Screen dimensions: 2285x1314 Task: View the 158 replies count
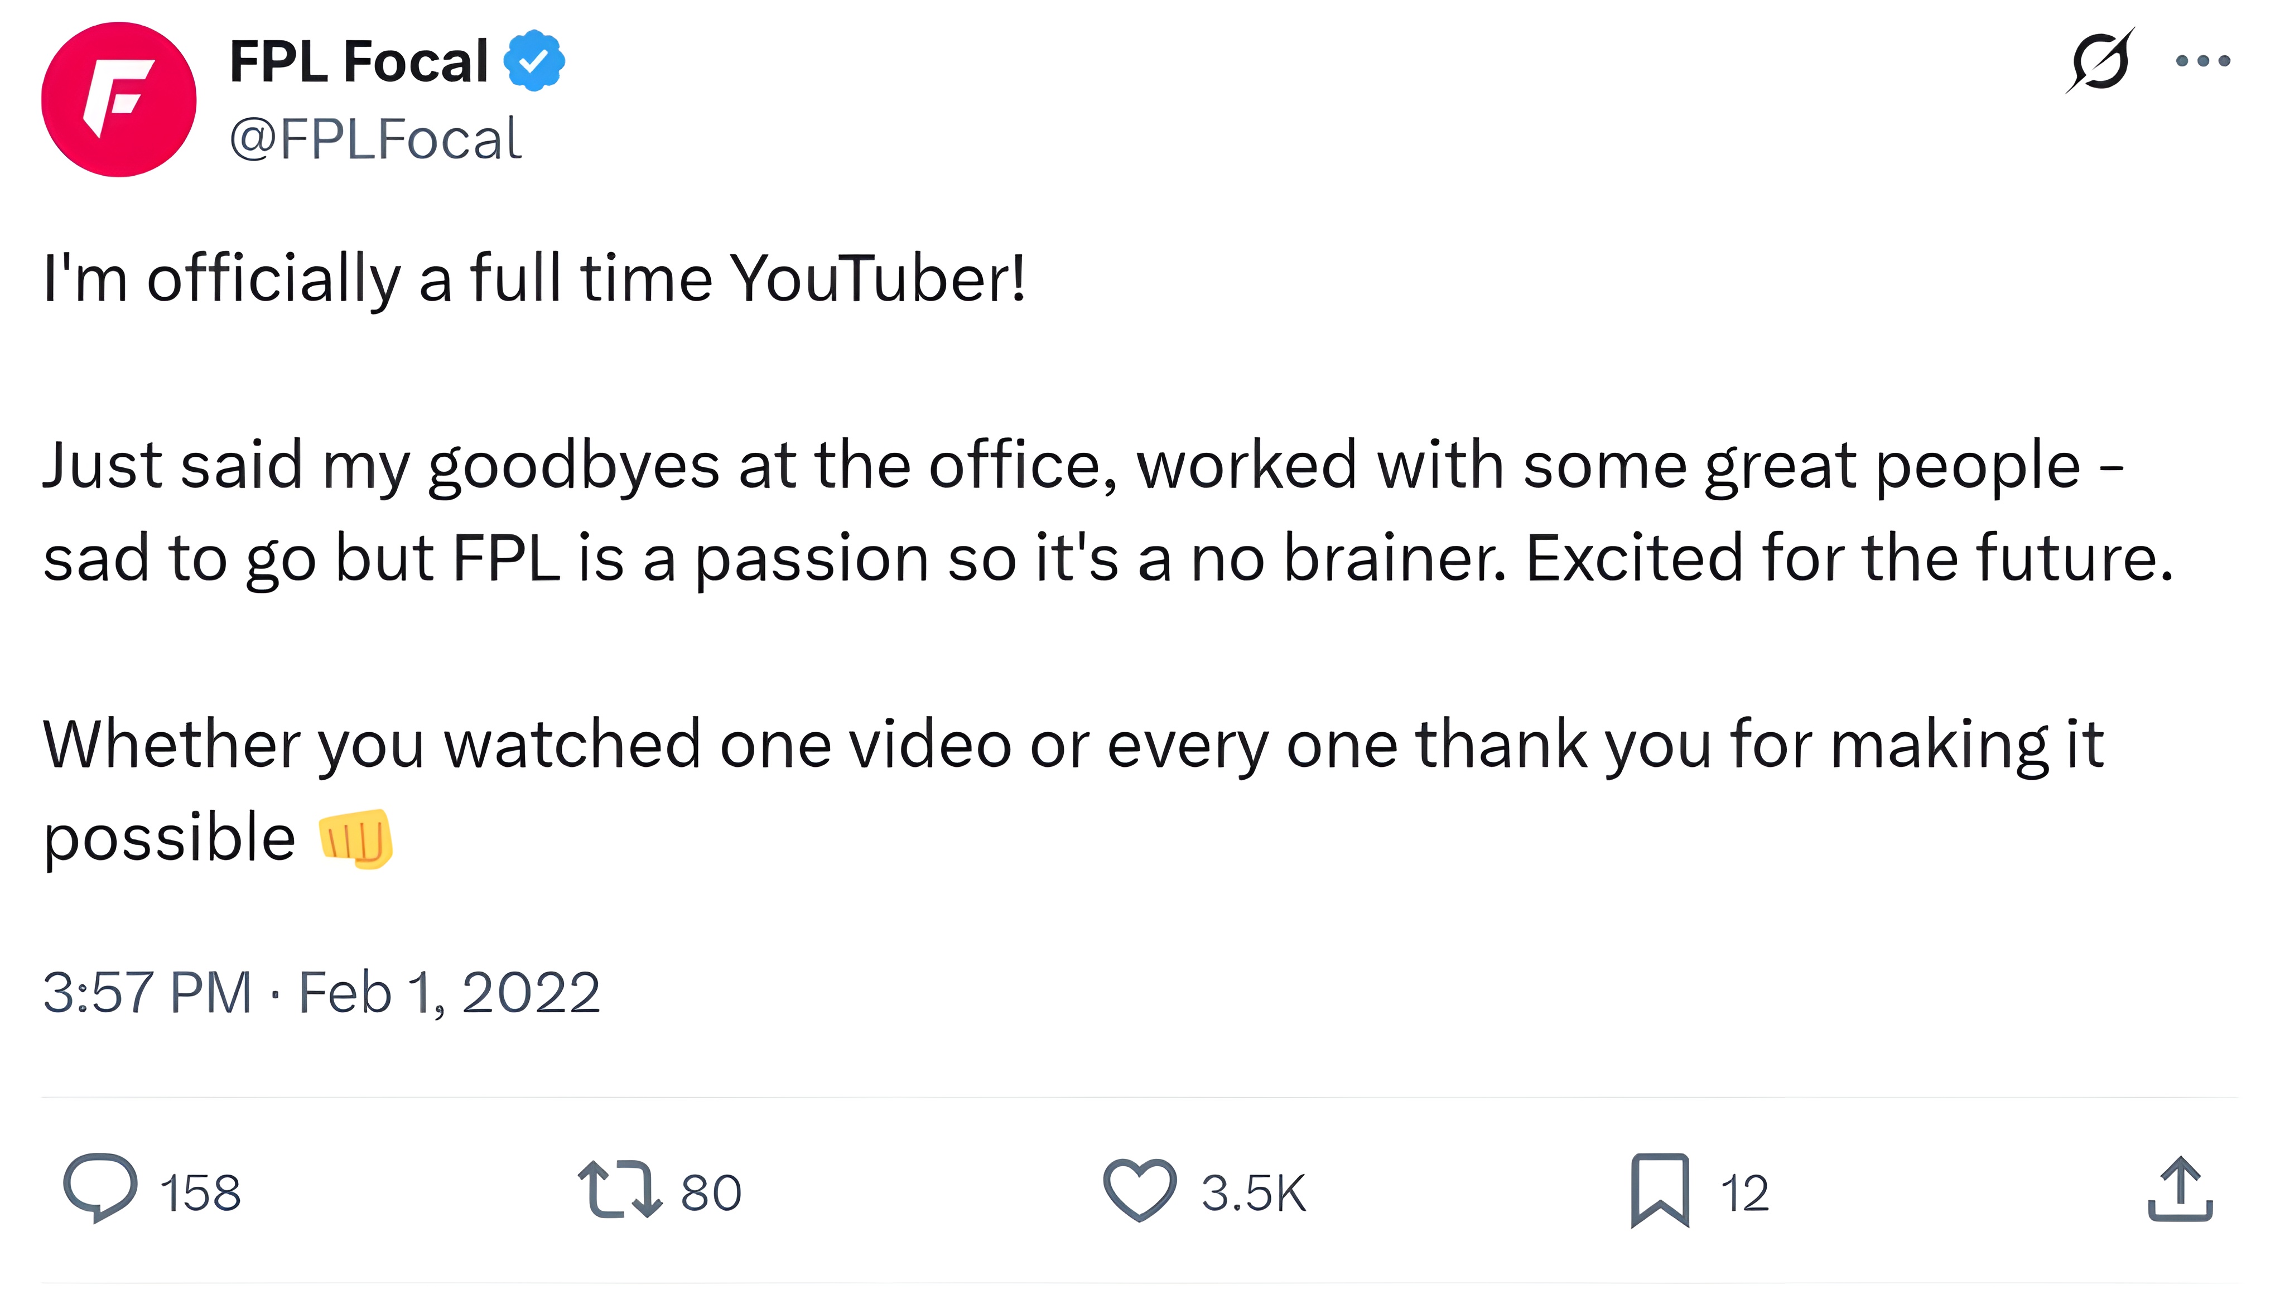[x=200, y=1192]
